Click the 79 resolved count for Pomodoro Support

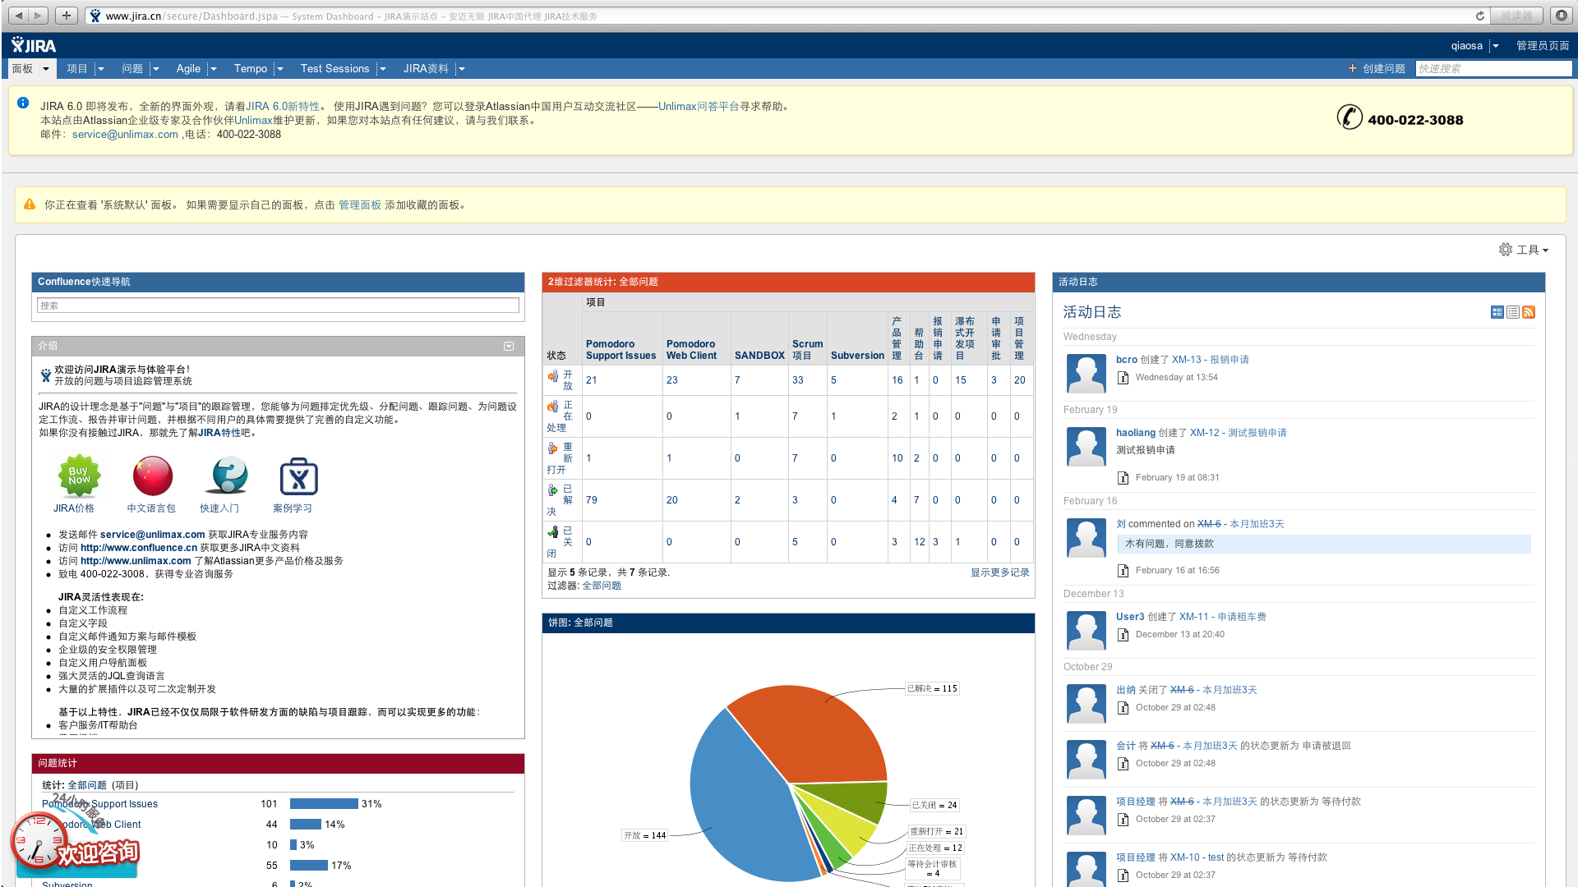tap(592, 500)
